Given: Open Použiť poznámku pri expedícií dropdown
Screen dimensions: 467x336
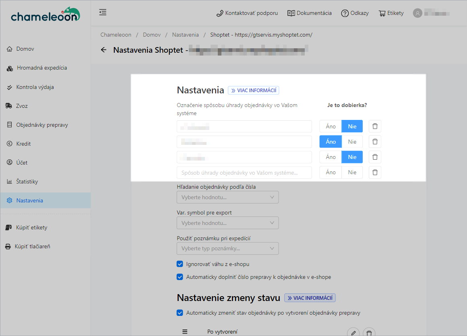Looking at the screenshot, I should (227, 248).
